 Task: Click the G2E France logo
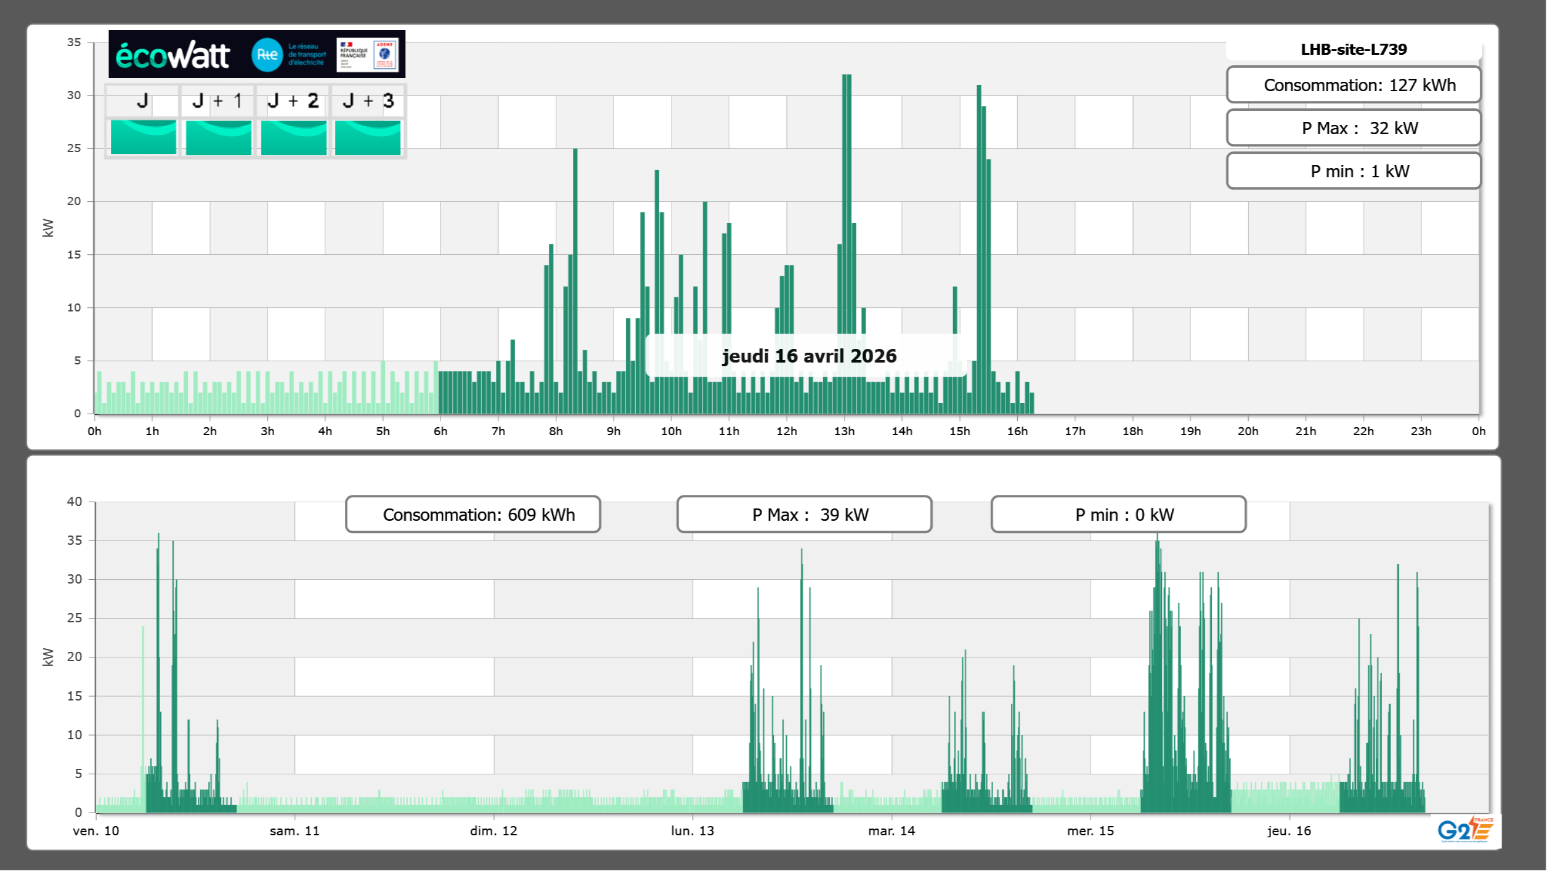point(1466,830)
